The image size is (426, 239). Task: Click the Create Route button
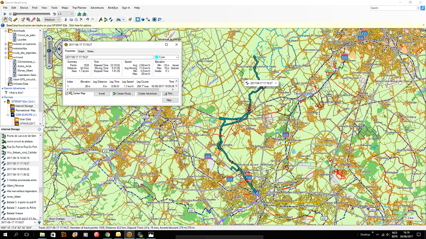[123, 94]
